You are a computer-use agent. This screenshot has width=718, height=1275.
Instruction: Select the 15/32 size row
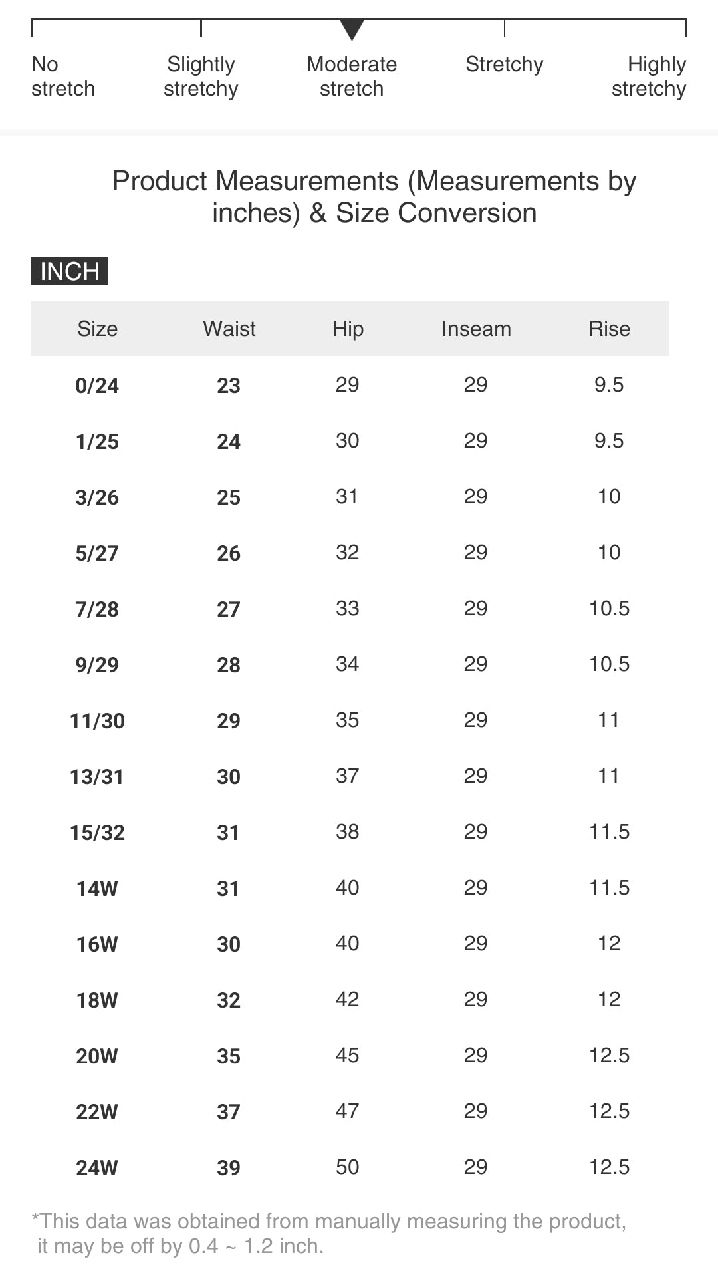[97, 833]
